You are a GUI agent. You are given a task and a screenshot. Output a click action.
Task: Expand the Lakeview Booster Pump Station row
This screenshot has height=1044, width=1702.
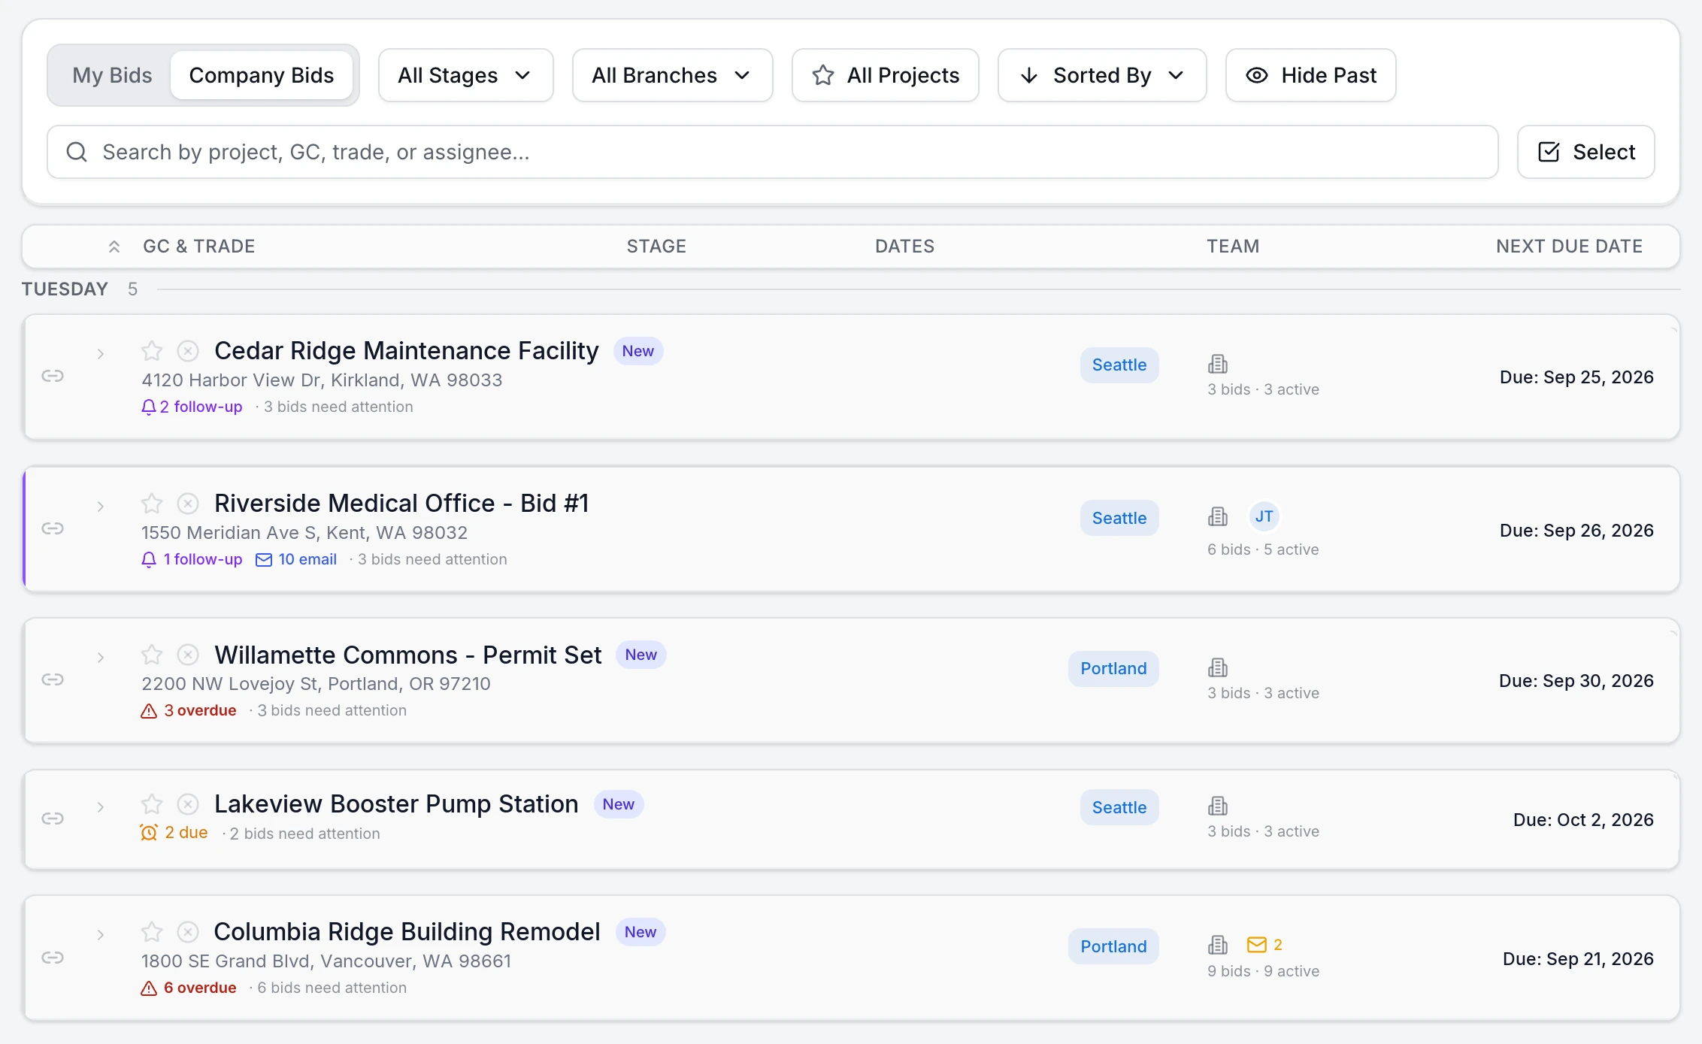[101, 807]
